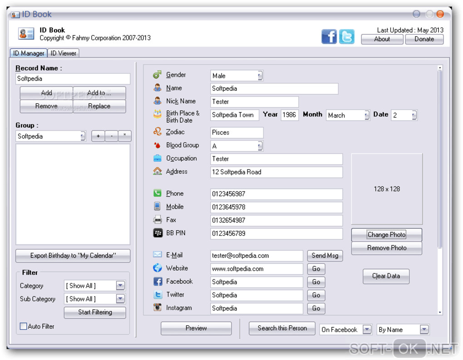Click the person icon beside Name

[x=158, y=88]
